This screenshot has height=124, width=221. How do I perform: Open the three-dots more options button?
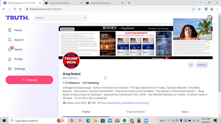point(191,65)
